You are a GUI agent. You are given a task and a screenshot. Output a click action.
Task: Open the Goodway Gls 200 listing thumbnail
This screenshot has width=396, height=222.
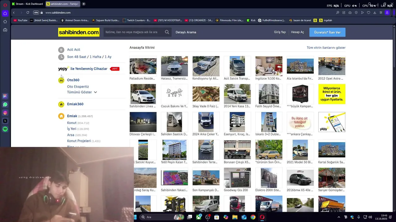[x=237, y=178]
